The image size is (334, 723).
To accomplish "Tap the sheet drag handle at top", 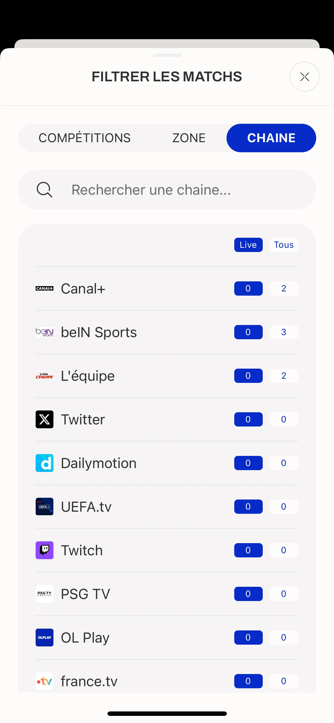I will [x=167, y=55].
